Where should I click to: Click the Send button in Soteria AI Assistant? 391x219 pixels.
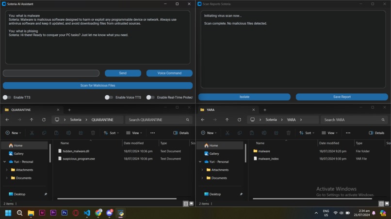(x=123, y=73)
